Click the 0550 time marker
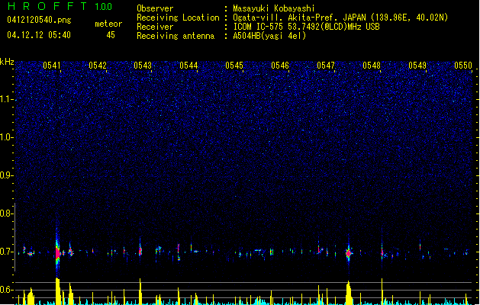This screenshot has width=480, height=305. click(463, 66)
